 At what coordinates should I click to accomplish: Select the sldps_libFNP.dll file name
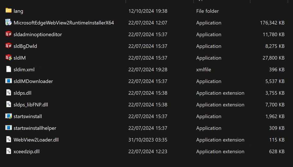point(31,105)
